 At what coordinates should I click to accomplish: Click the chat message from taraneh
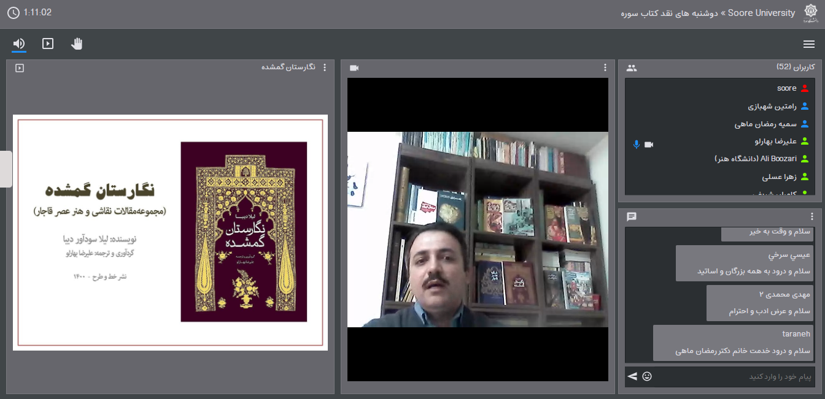[734, 343]
